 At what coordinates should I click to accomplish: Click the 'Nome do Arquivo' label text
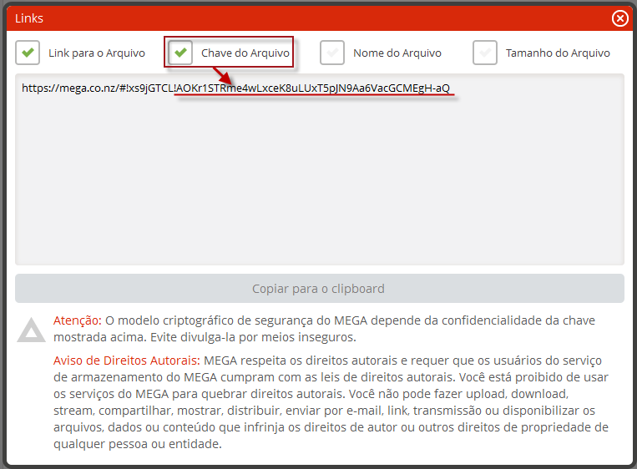click(397, 53)
